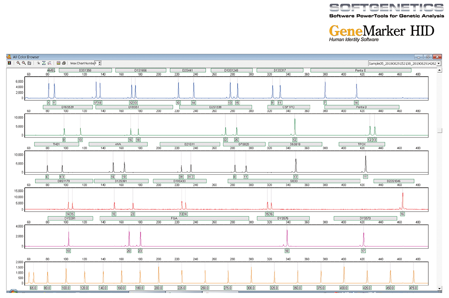Click the set axis icon beside the zoom tools
Screen dimensions: 449x298
click(29, 63)
